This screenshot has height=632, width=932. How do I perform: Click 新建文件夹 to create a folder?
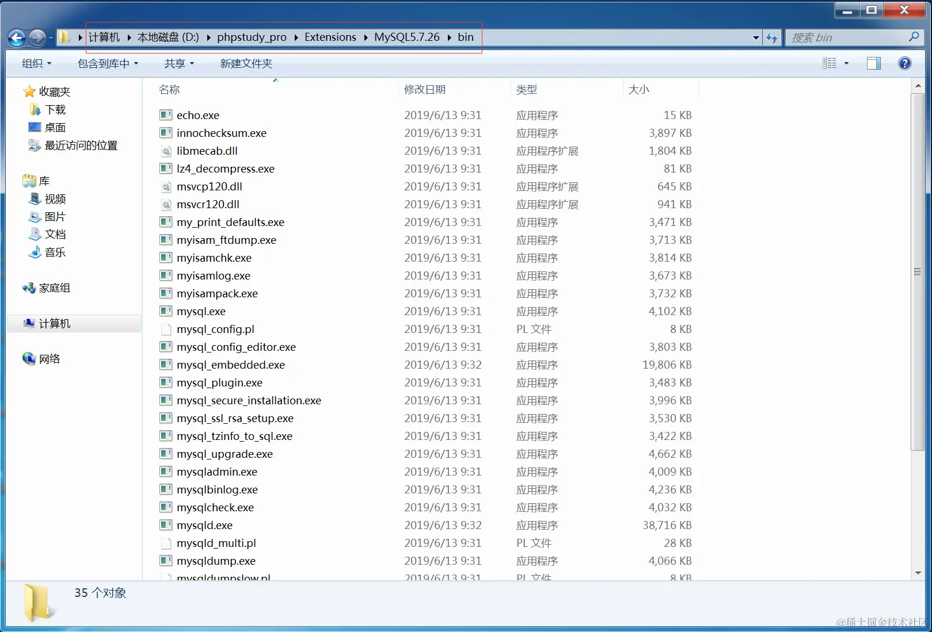coord(246,63)
